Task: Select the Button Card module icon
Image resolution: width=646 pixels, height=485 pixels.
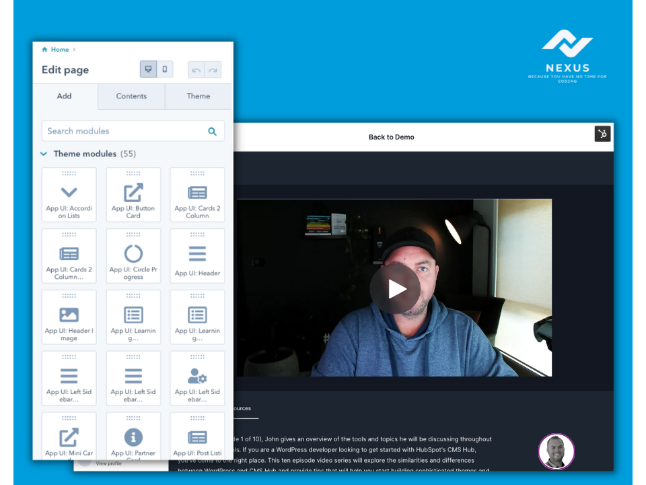Action: (133, 193)
